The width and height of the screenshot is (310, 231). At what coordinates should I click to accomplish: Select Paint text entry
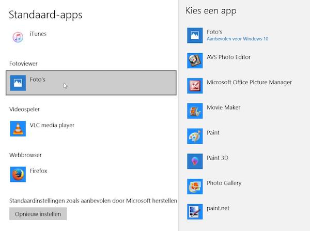[213, 132]
